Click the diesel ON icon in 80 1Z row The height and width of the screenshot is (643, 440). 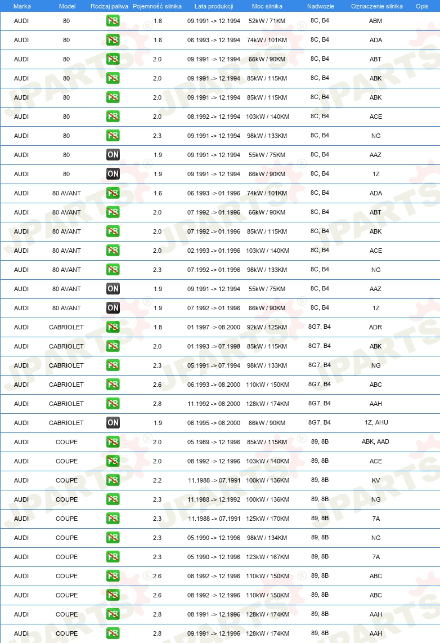point(113,174)
